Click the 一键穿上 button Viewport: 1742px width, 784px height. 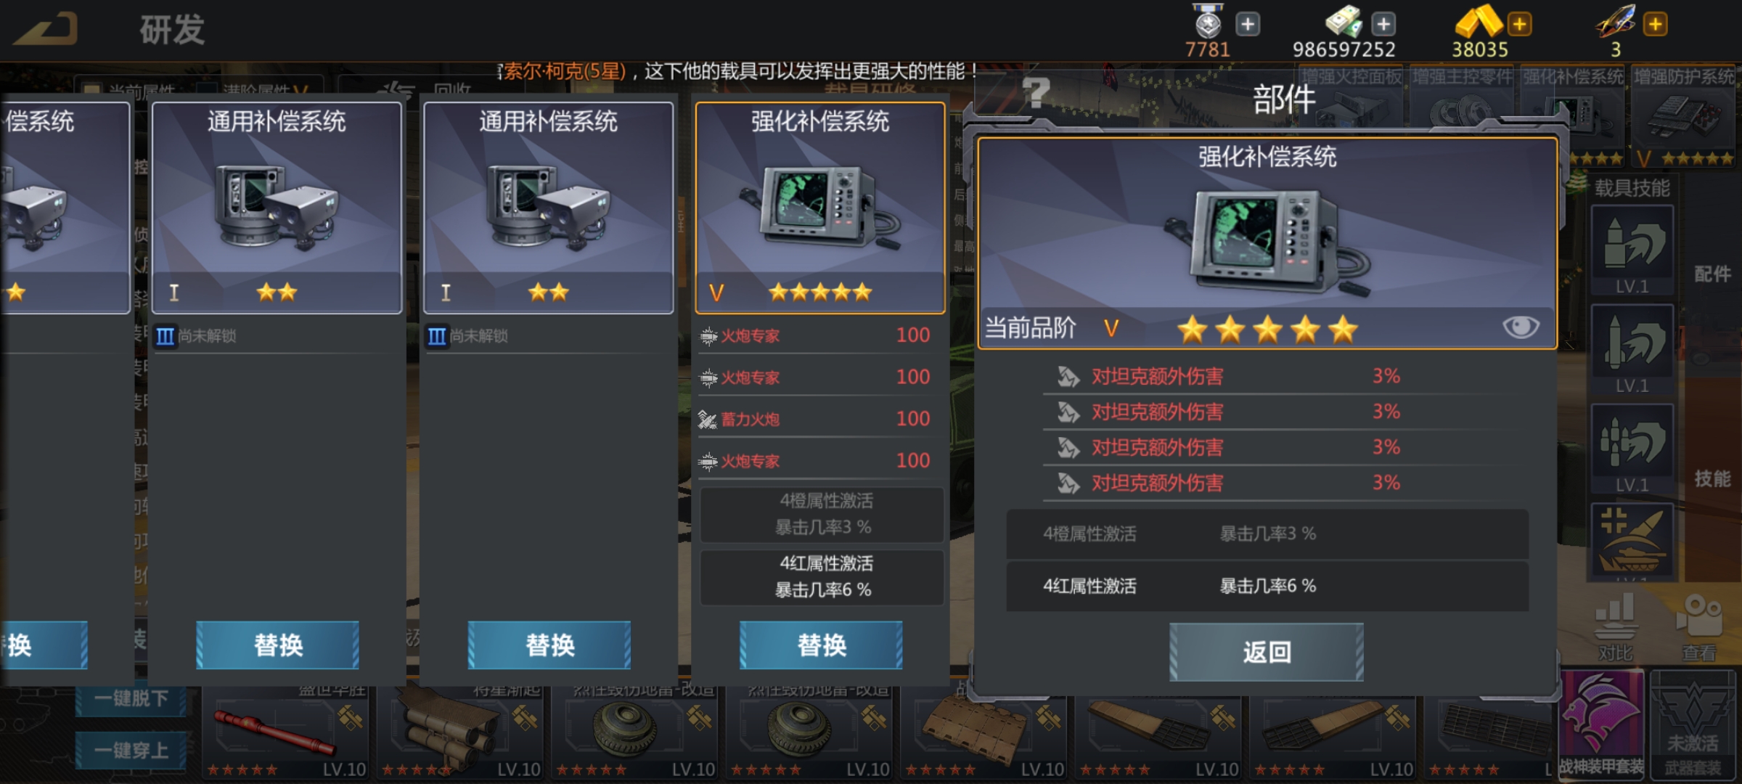(131, 750)
